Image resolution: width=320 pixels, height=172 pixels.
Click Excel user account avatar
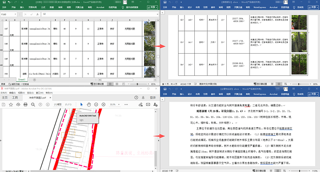point(125,2)
